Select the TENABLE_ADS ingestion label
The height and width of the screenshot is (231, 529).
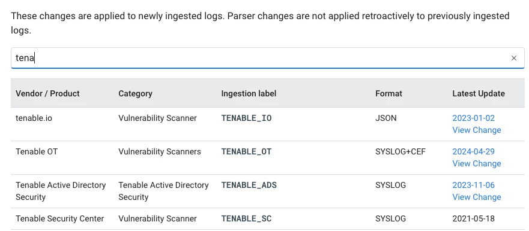[249, 186]
